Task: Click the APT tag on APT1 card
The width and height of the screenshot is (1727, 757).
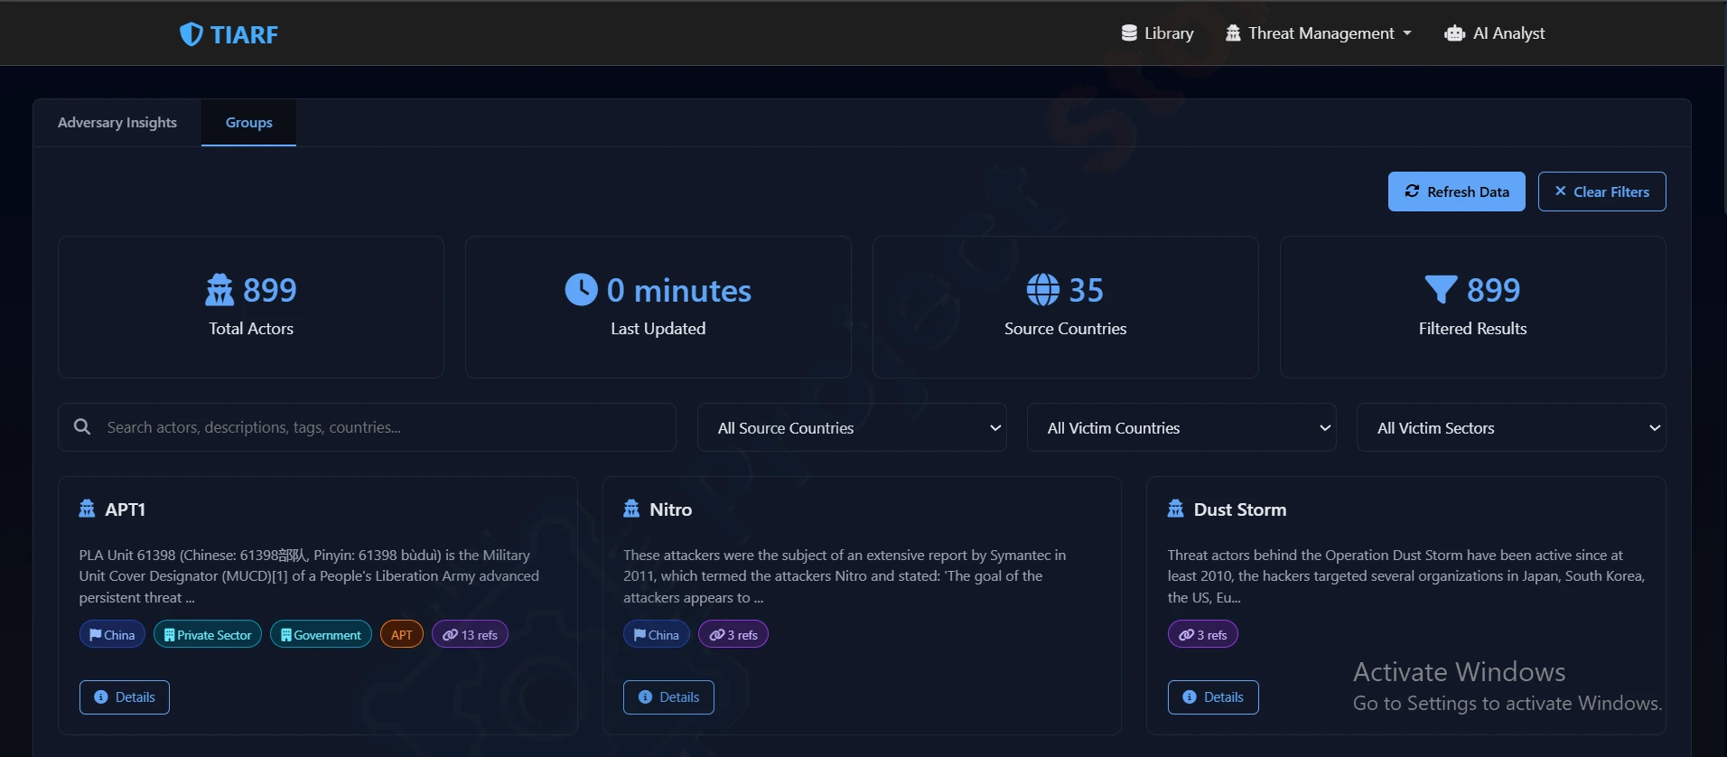Action: pos(402,635)
